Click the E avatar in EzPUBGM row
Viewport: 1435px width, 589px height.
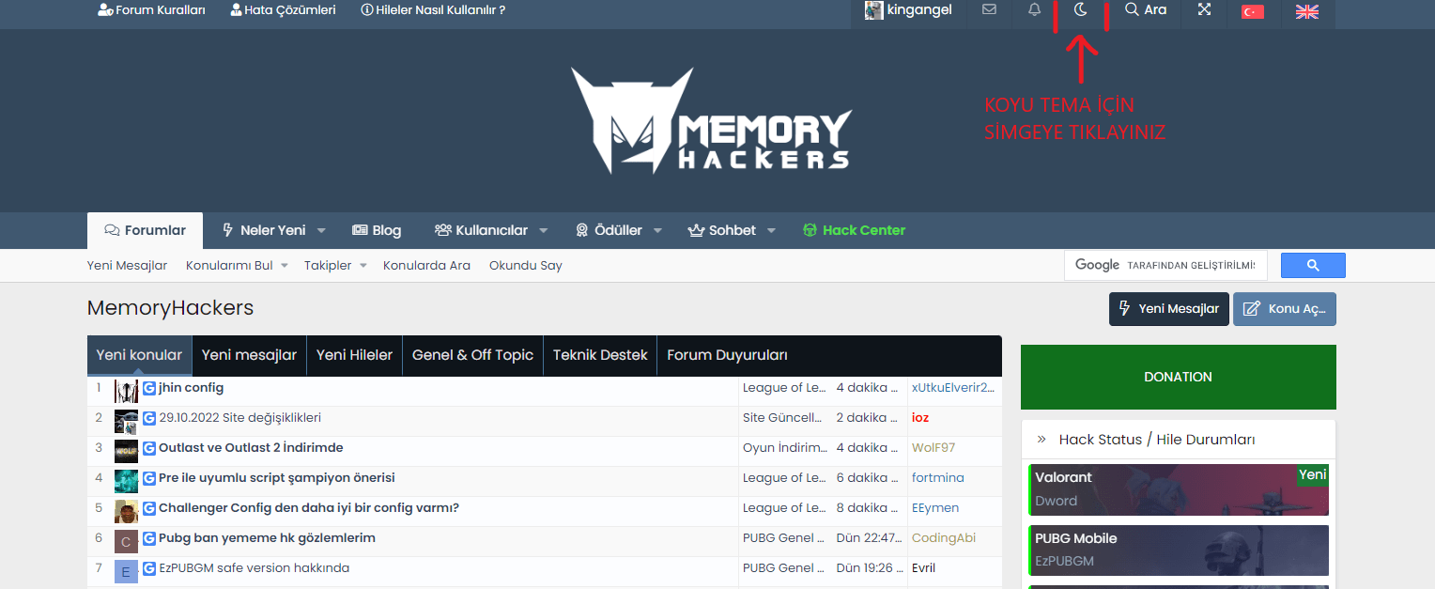pos(126,571)
